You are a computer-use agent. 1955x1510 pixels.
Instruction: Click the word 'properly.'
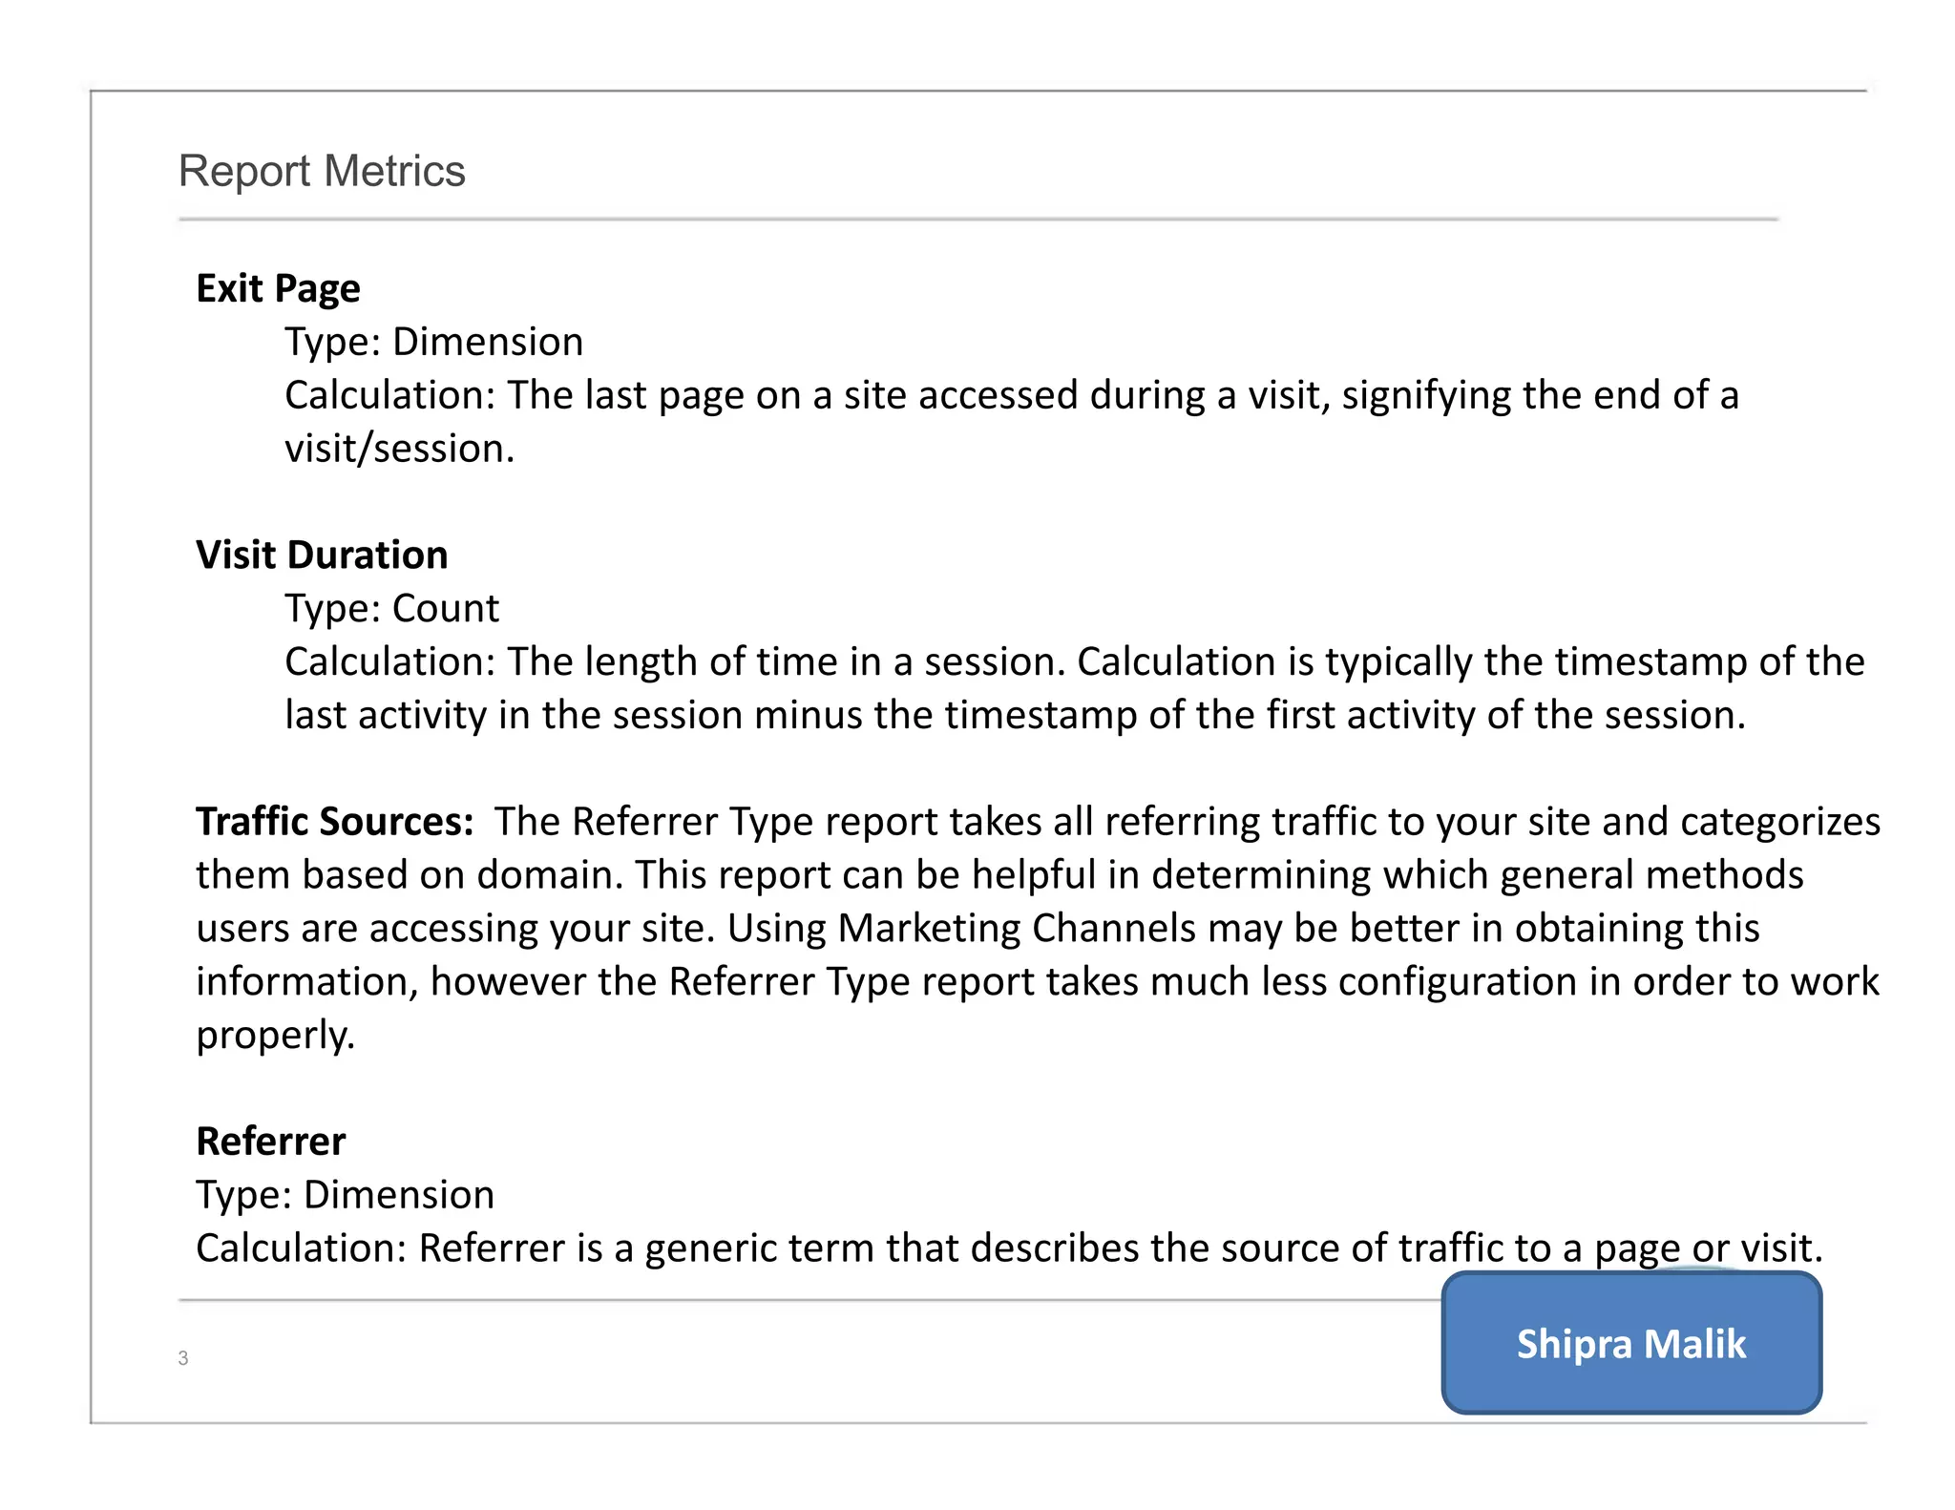pyautogui.click(x=275, y=1036)
